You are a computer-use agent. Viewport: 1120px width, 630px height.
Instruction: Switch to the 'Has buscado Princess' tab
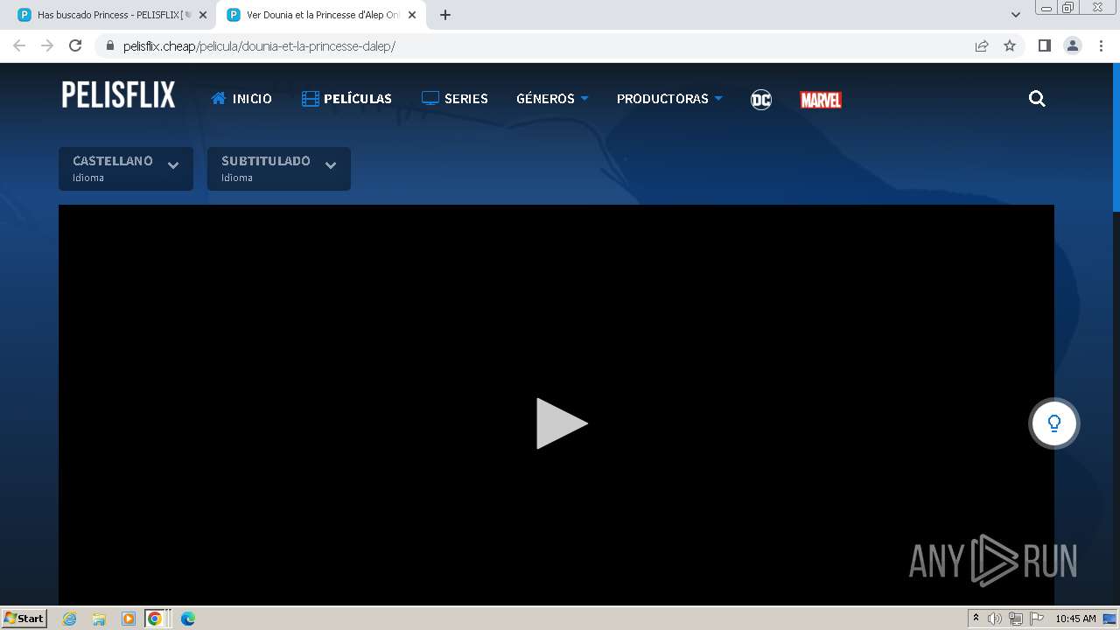tap(112, 15)
